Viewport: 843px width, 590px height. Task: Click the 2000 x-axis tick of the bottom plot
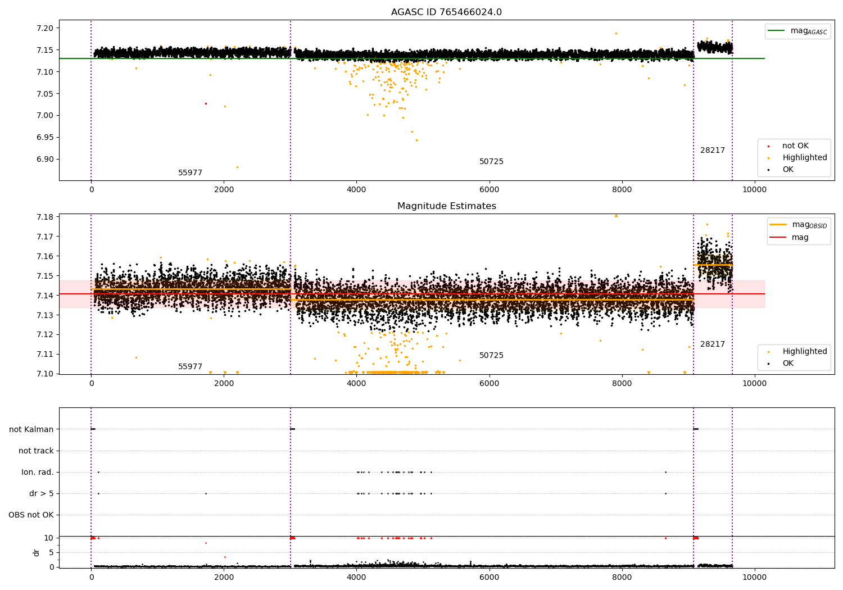[224, 577]
